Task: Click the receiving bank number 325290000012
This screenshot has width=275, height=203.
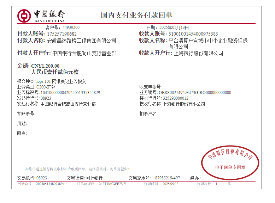Action: coord(175,98)
